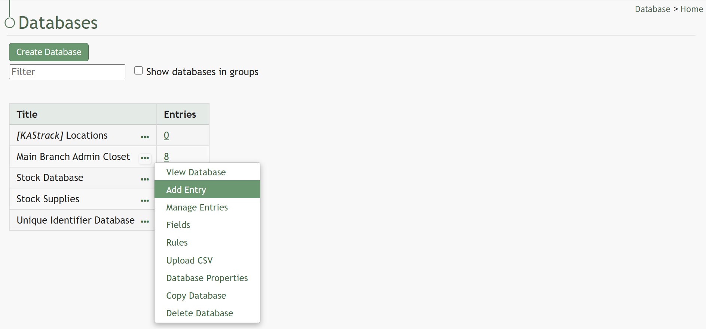Viewport: 706px width, 329px height.
Task: Open the options menu for Stock Supplies
Action: point(145,201)
